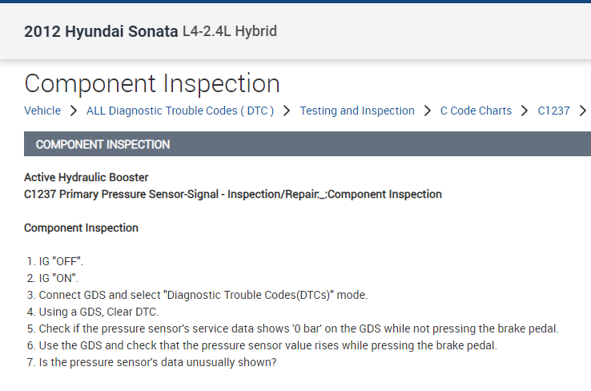
Task: Click the chevron after Testing and Inspection
Action: coord(428,111)
